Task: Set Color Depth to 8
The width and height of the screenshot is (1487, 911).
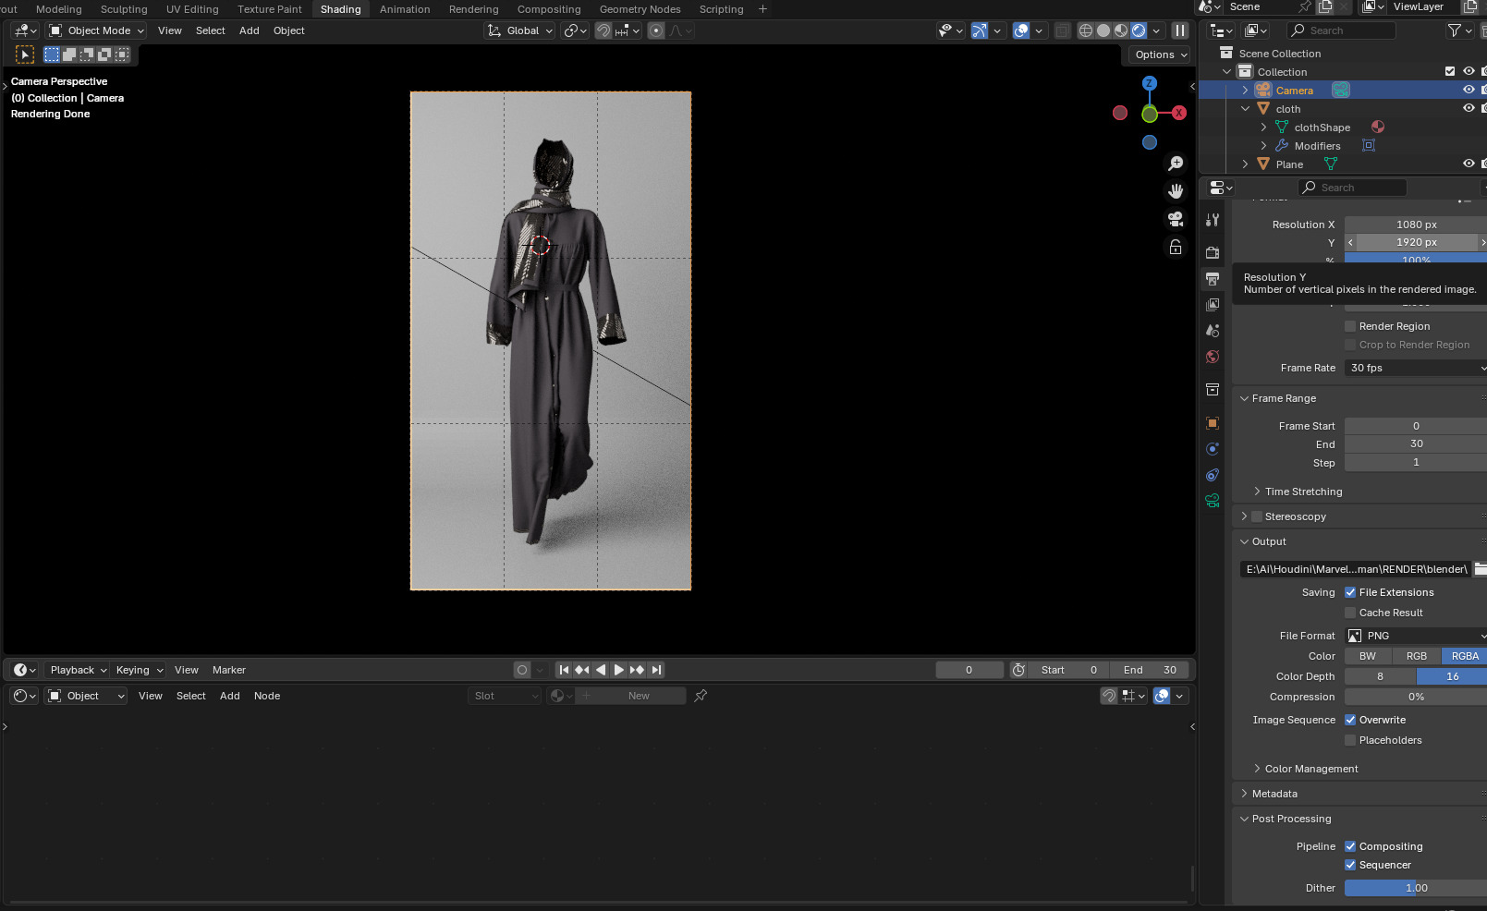Action: pos(1380,676)
